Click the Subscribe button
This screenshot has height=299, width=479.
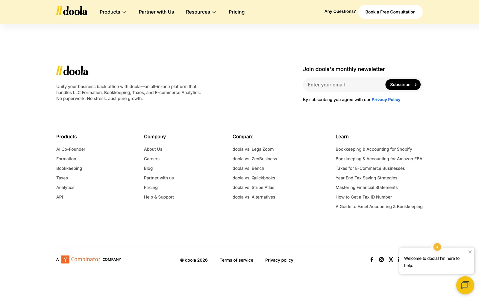click(x=403, y=85)
